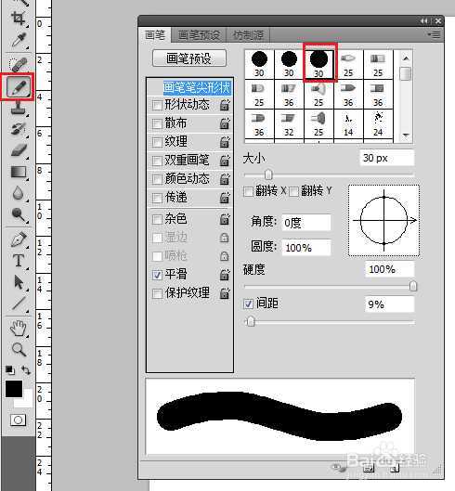Click the lock icon beside 双重画笔
This screenshot has width=455, height=491.
pyautogui.click(x=225, y=161)
